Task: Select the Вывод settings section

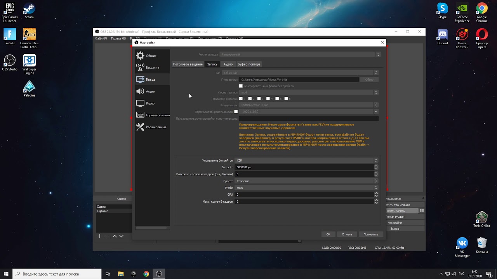Action: pos(152,79)
